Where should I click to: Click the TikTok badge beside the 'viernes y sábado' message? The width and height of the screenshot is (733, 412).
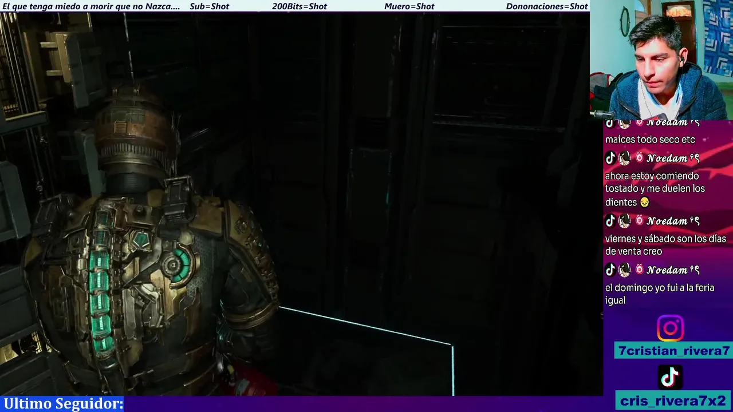coord(610,221)
